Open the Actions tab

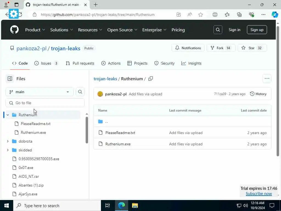[x=111, y=63]
